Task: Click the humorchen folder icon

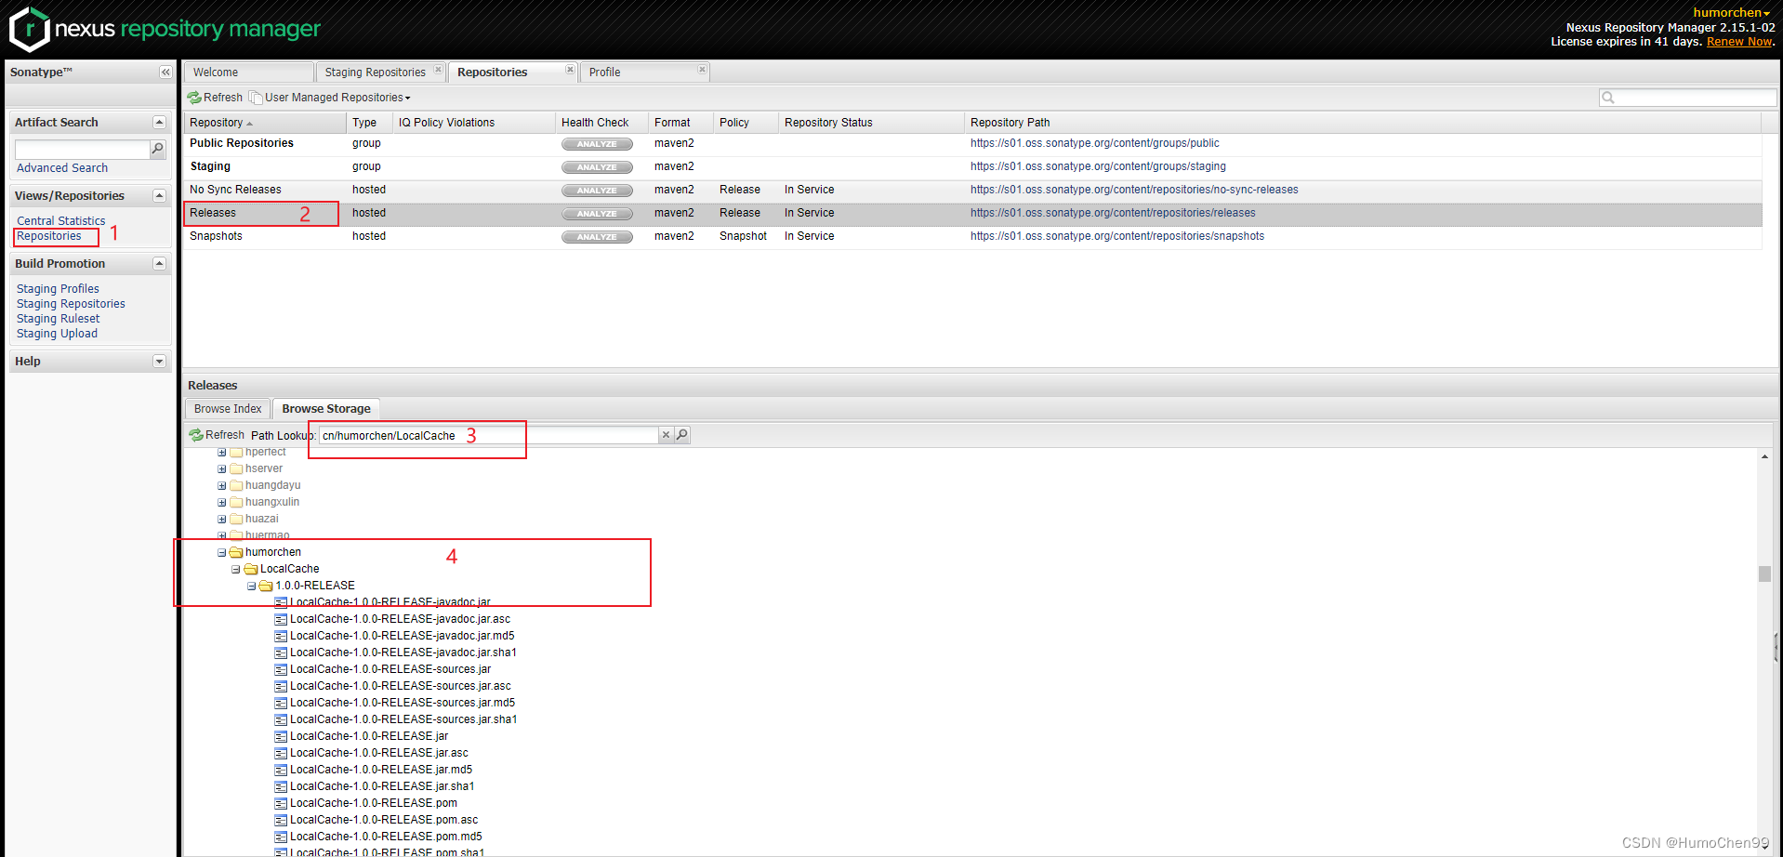Action: [x=236, y=552]
